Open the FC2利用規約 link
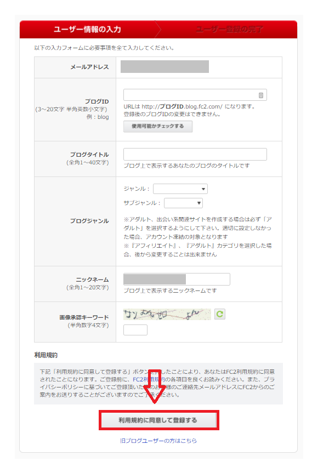The width and height of the screenshot is (329, 473). pyautogui.click(x=149, y=379)
